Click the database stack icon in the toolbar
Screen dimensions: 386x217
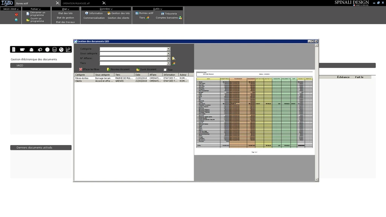tap(54, 49)
